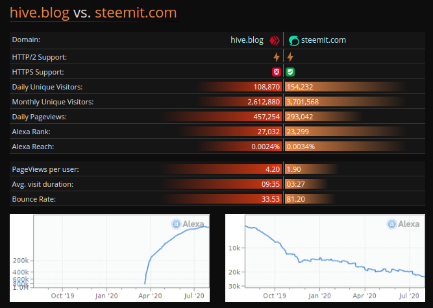Image resolution: width=433 pixels, height=308 pixels.
Task: Click the 293,042 daily pageviews value
Action: pyautogui.click(x=300, y=117)
